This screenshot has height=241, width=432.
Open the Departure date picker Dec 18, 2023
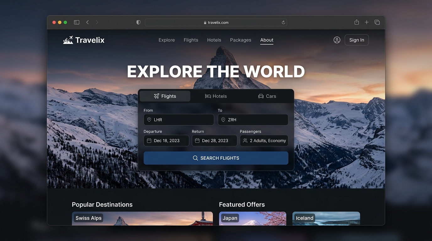point(166,141)
